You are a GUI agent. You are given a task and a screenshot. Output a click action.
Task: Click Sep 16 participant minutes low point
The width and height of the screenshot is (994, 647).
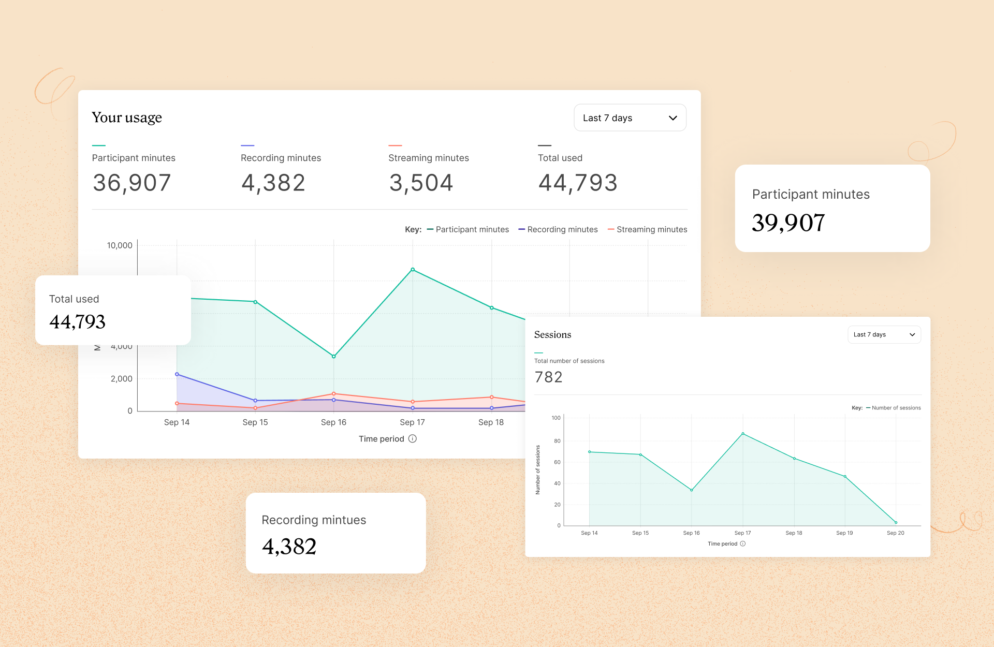(x=334, y=357)
